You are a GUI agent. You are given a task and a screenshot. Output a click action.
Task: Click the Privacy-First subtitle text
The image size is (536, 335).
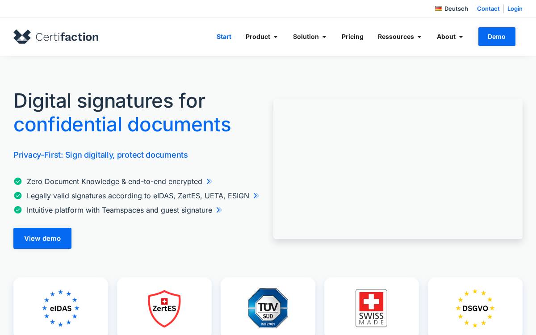click(100, 155)
